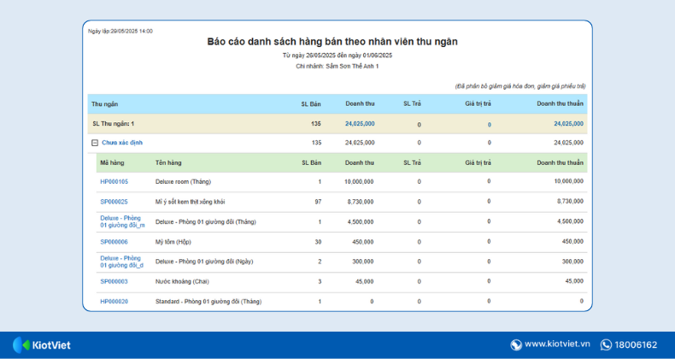Open product code SP000006
675x359 pixels.
tap(114, 242)
